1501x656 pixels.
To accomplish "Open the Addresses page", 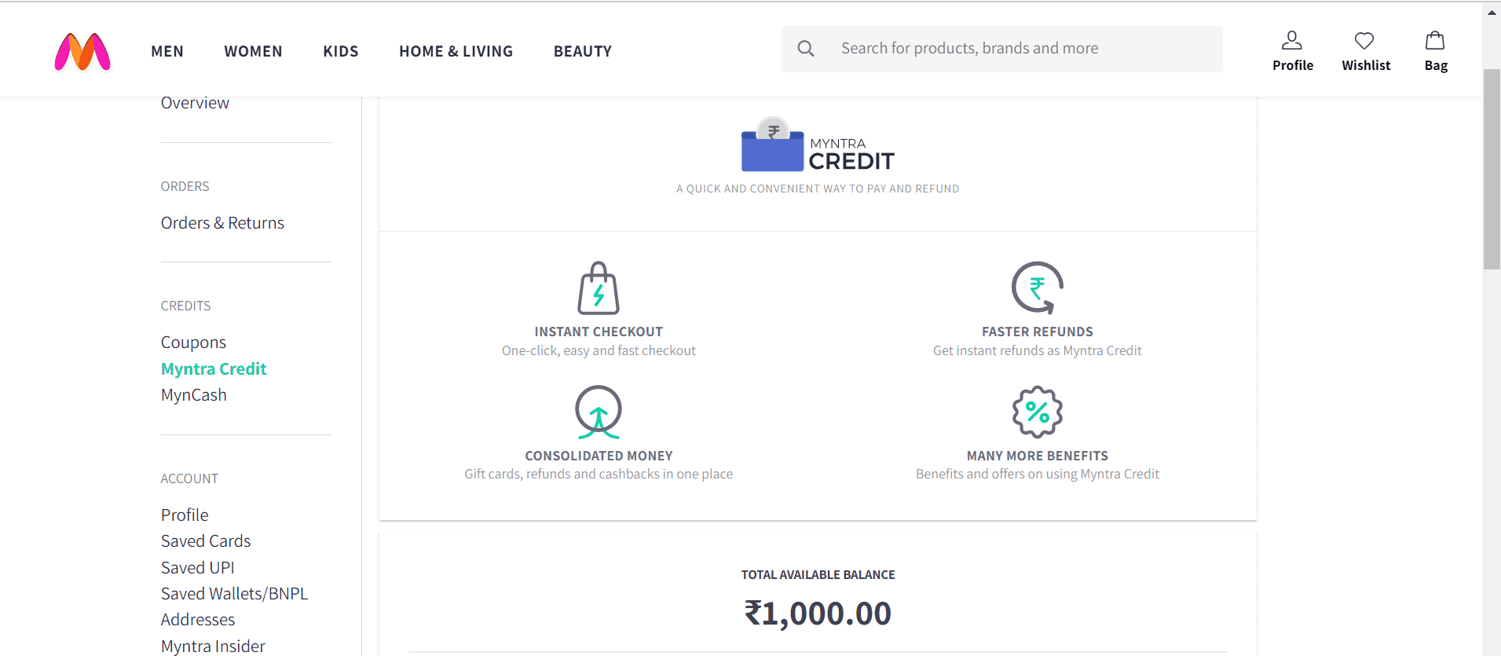I will 197,619.
